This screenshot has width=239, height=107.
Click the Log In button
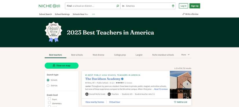click(x=183, y=6)
